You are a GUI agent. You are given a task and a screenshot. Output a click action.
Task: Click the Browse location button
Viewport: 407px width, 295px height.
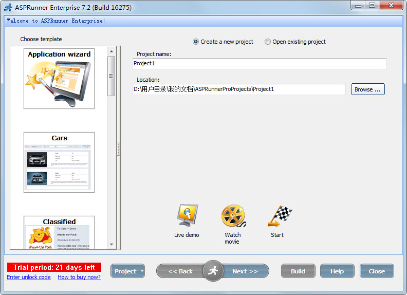point(367,89)
